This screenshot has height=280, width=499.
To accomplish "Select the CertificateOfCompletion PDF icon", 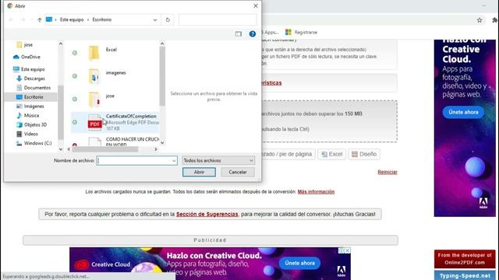I will (95, 122).
